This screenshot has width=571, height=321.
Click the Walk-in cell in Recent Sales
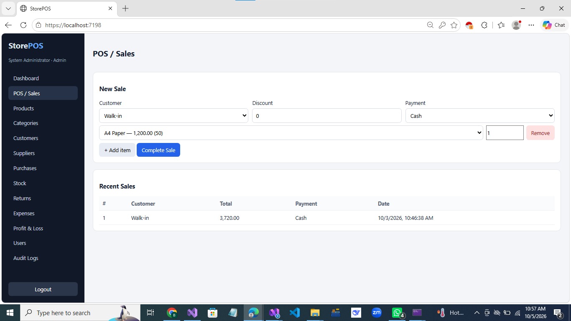tap(140, 218)
